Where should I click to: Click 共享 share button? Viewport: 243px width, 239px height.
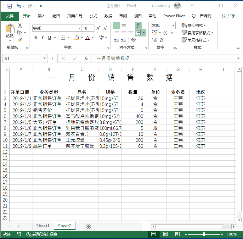(x=229, y=16)
